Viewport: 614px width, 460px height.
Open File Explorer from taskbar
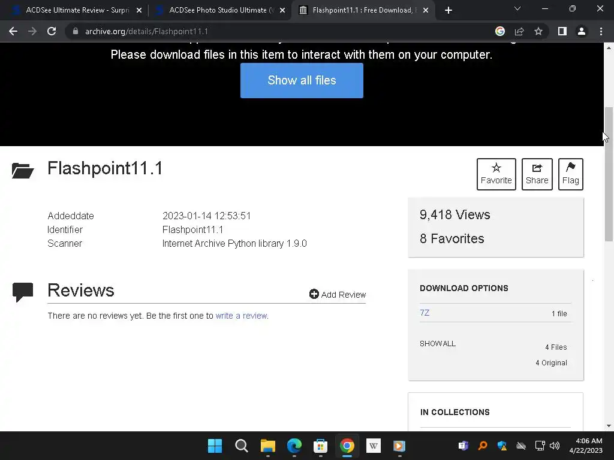tap(268, 446)
